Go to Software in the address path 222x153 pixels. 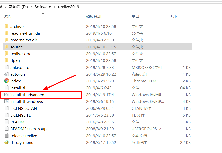pyautogui.click(x=43, y=7)
